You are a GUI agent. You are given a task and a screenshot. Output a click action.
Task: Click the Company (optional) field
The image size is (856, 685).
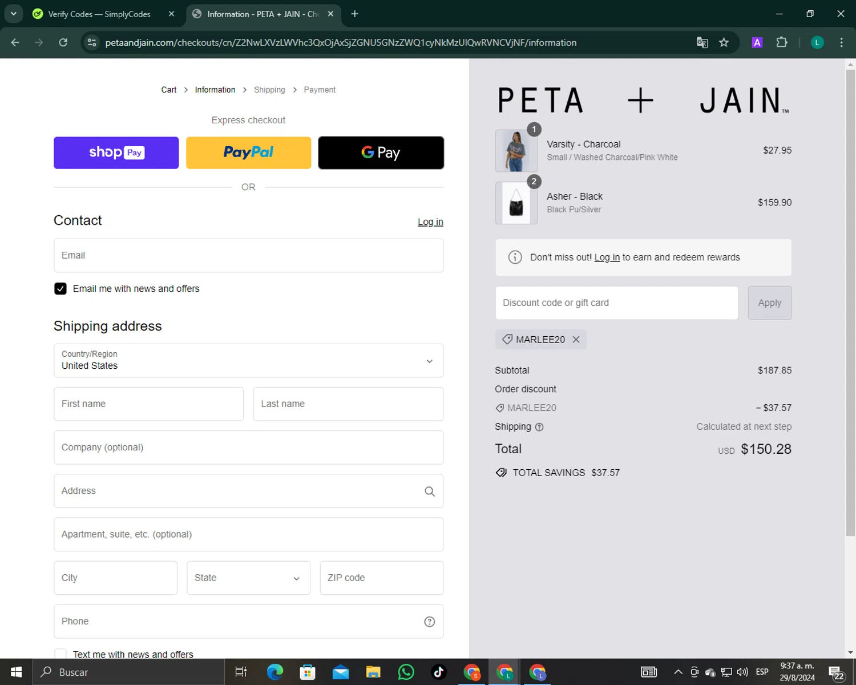[248, 447]
